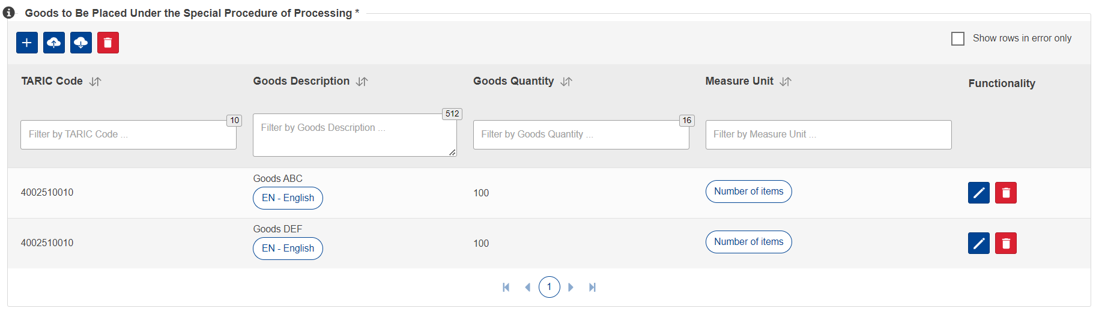Delete the Goods ABC row
This screenshot has height=311, width=1096.
pyautogui.click(x=1006, y=193)
